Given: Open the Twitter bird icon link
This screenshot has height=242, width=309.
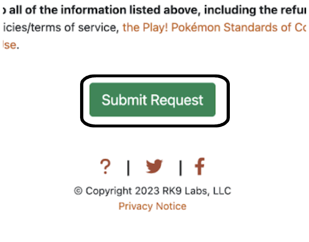Looking at the screenshot, I should 154,166.
